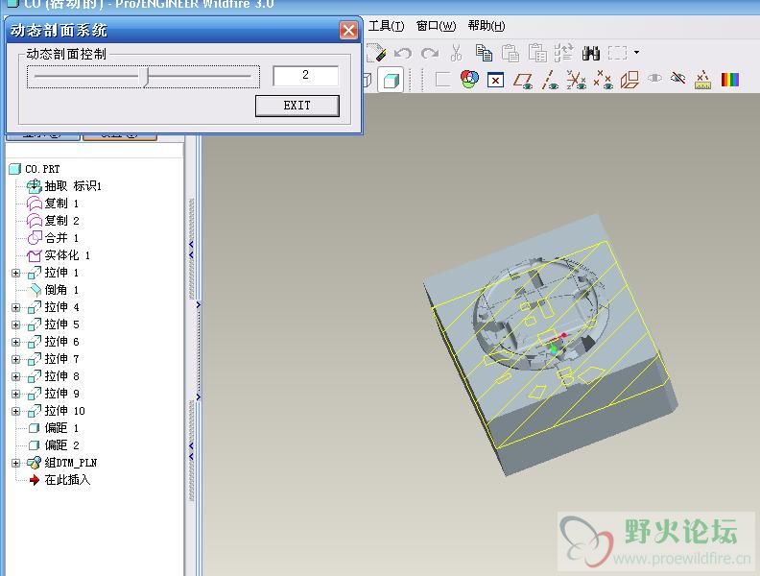The height and width of the screenshot is (576, 760).
Task: Click the 抽取 标识1 feature icon
Action: point(34,185)
